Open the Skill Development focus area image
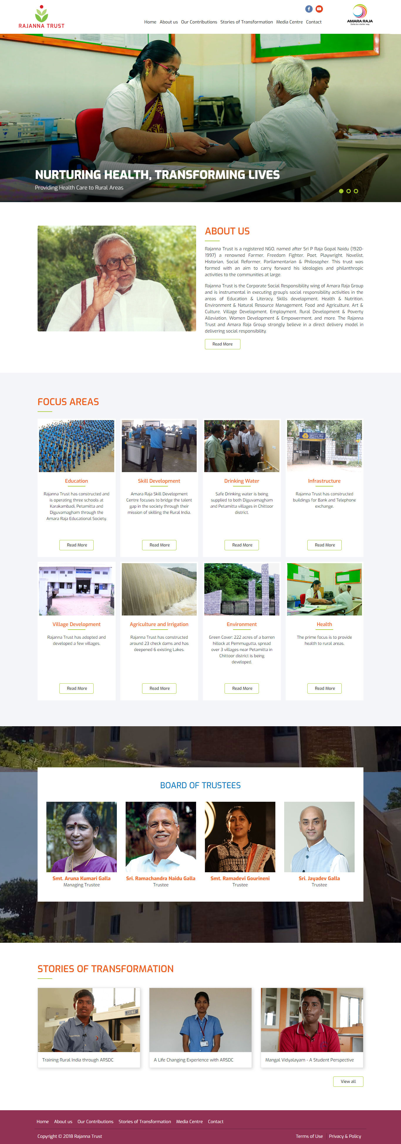401x1144 pixels. click(159, 446)
